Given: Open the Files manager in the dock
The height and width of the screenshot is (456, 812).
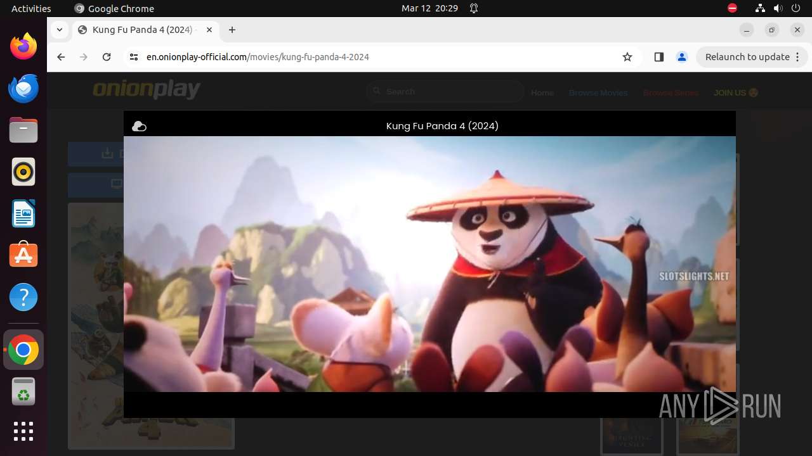Looking at the screenshot, I should tap(23, 130).
